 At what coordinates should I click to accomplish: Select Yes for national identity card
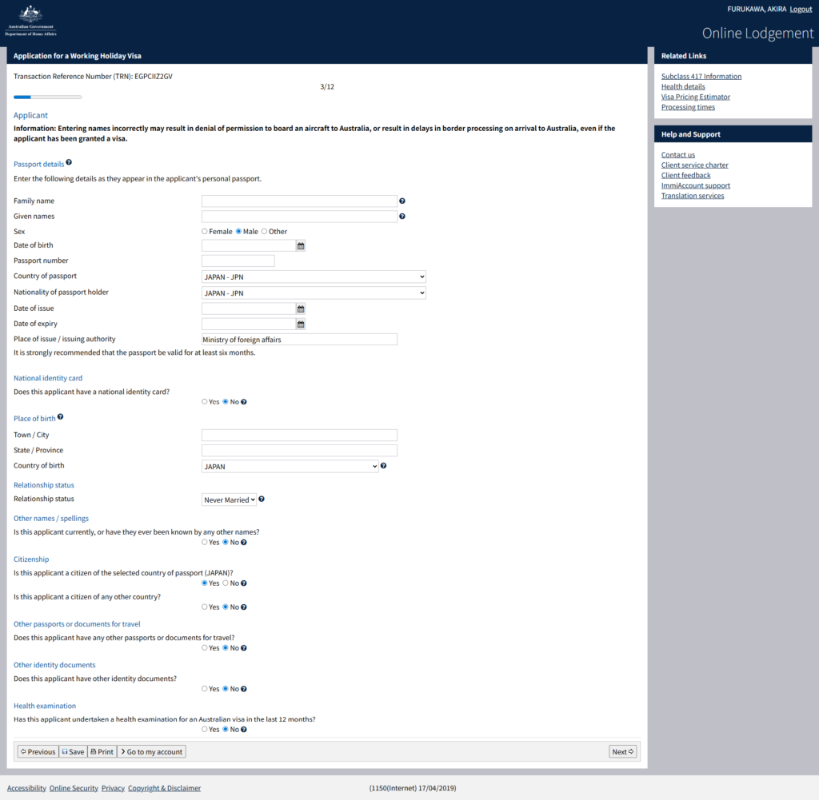point(205,401)
